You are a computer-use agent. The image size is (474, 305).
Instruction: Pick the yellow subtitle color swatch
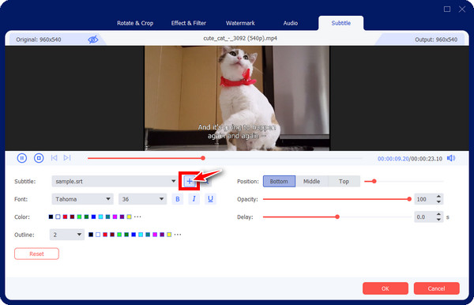point(129,217)
